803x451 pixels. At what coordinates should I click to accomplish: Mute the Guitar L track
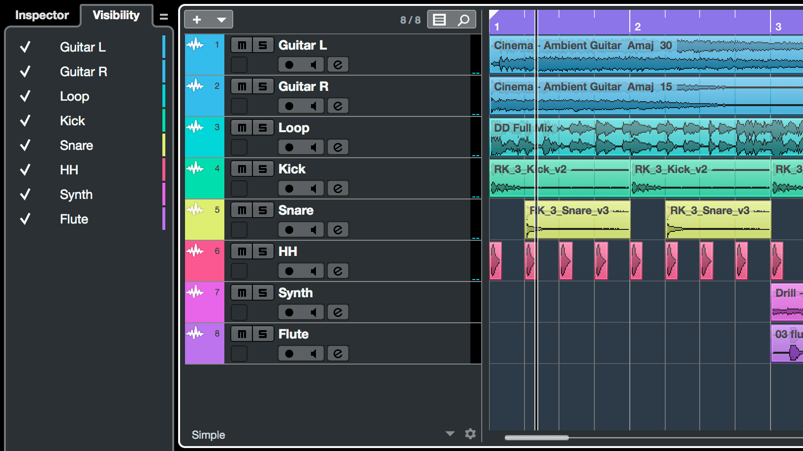point(242,45)
